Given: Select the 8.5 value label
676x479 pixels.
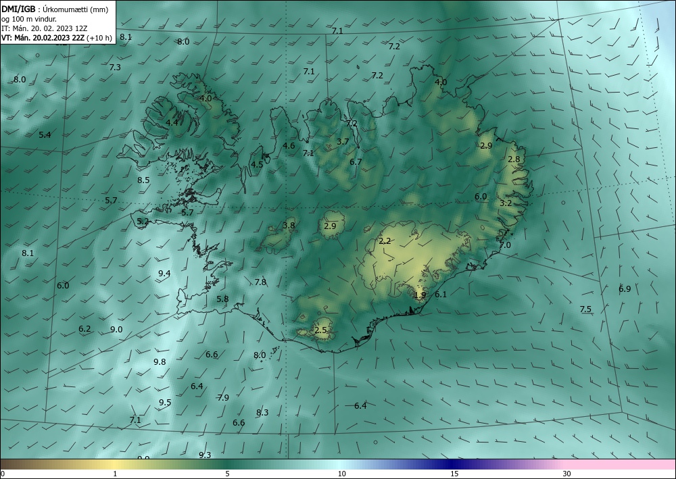Looking at the screenshot, I should pyautogui.click(x=143, y=180).
